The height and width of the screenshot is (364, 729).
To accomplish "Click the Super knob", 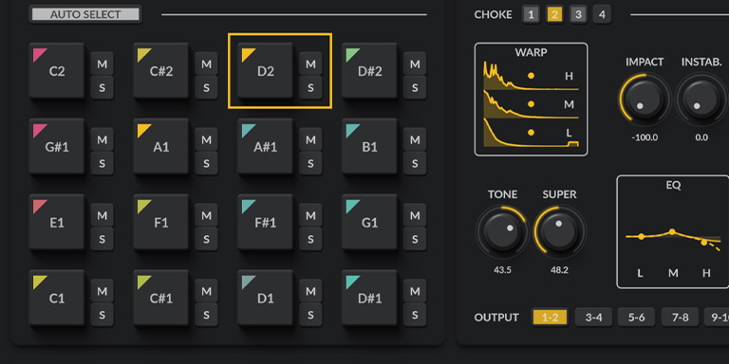I will (559, 232).
